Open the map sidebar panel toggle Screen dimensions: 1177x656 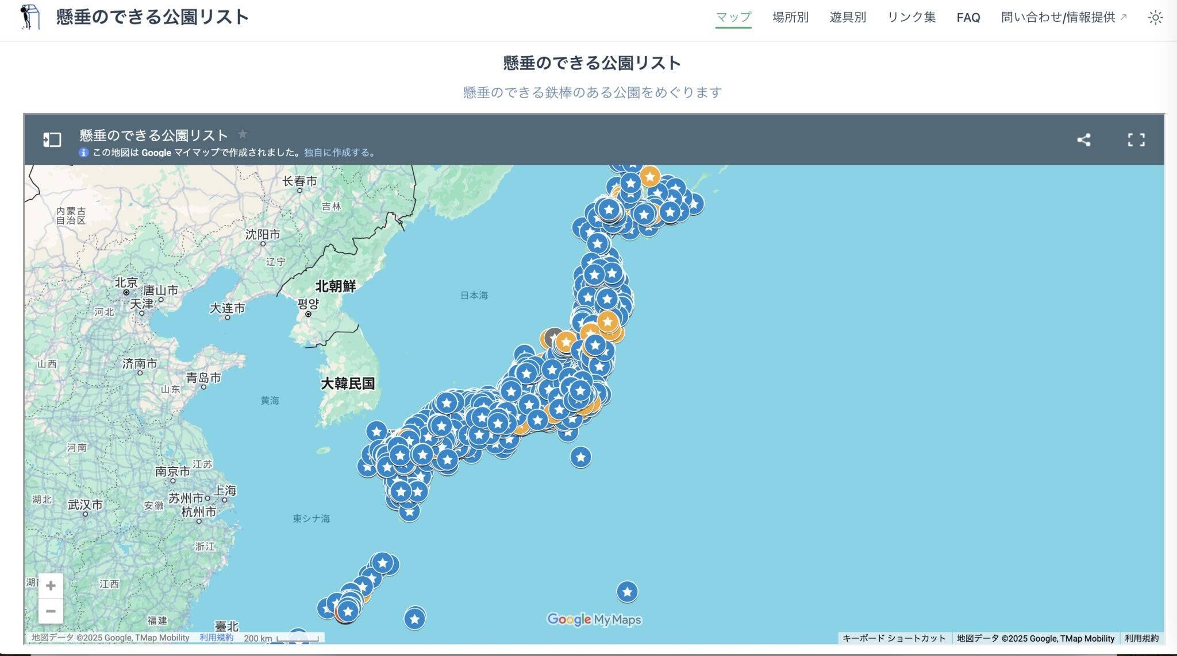tap(52, 139)
